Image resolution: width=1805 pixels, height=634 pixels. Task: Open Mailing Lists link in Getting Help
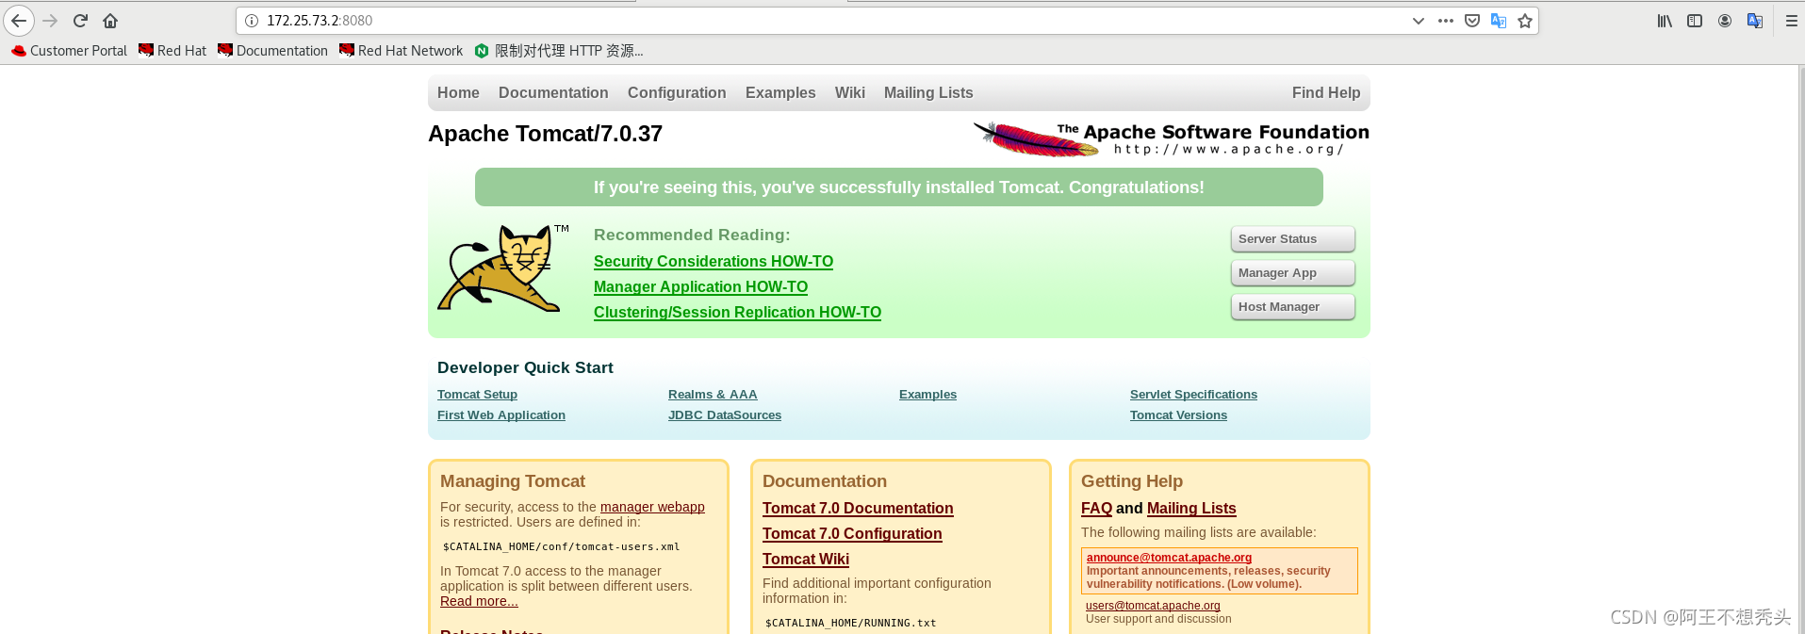coord(1191,509)
